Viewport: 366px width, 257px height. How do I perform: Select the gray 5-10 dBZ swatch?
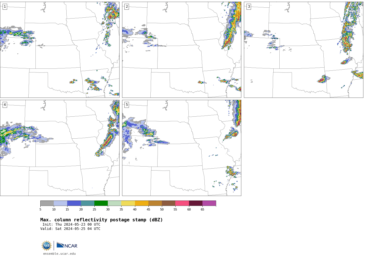47,203
